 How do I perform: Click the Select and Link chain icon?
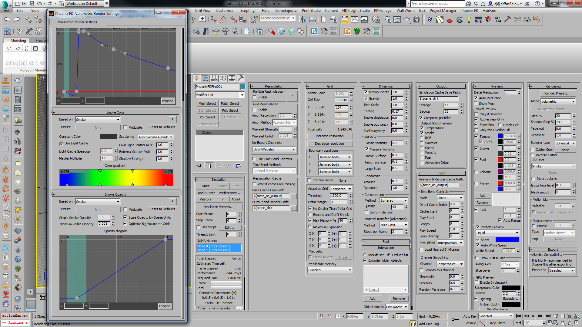28,19
